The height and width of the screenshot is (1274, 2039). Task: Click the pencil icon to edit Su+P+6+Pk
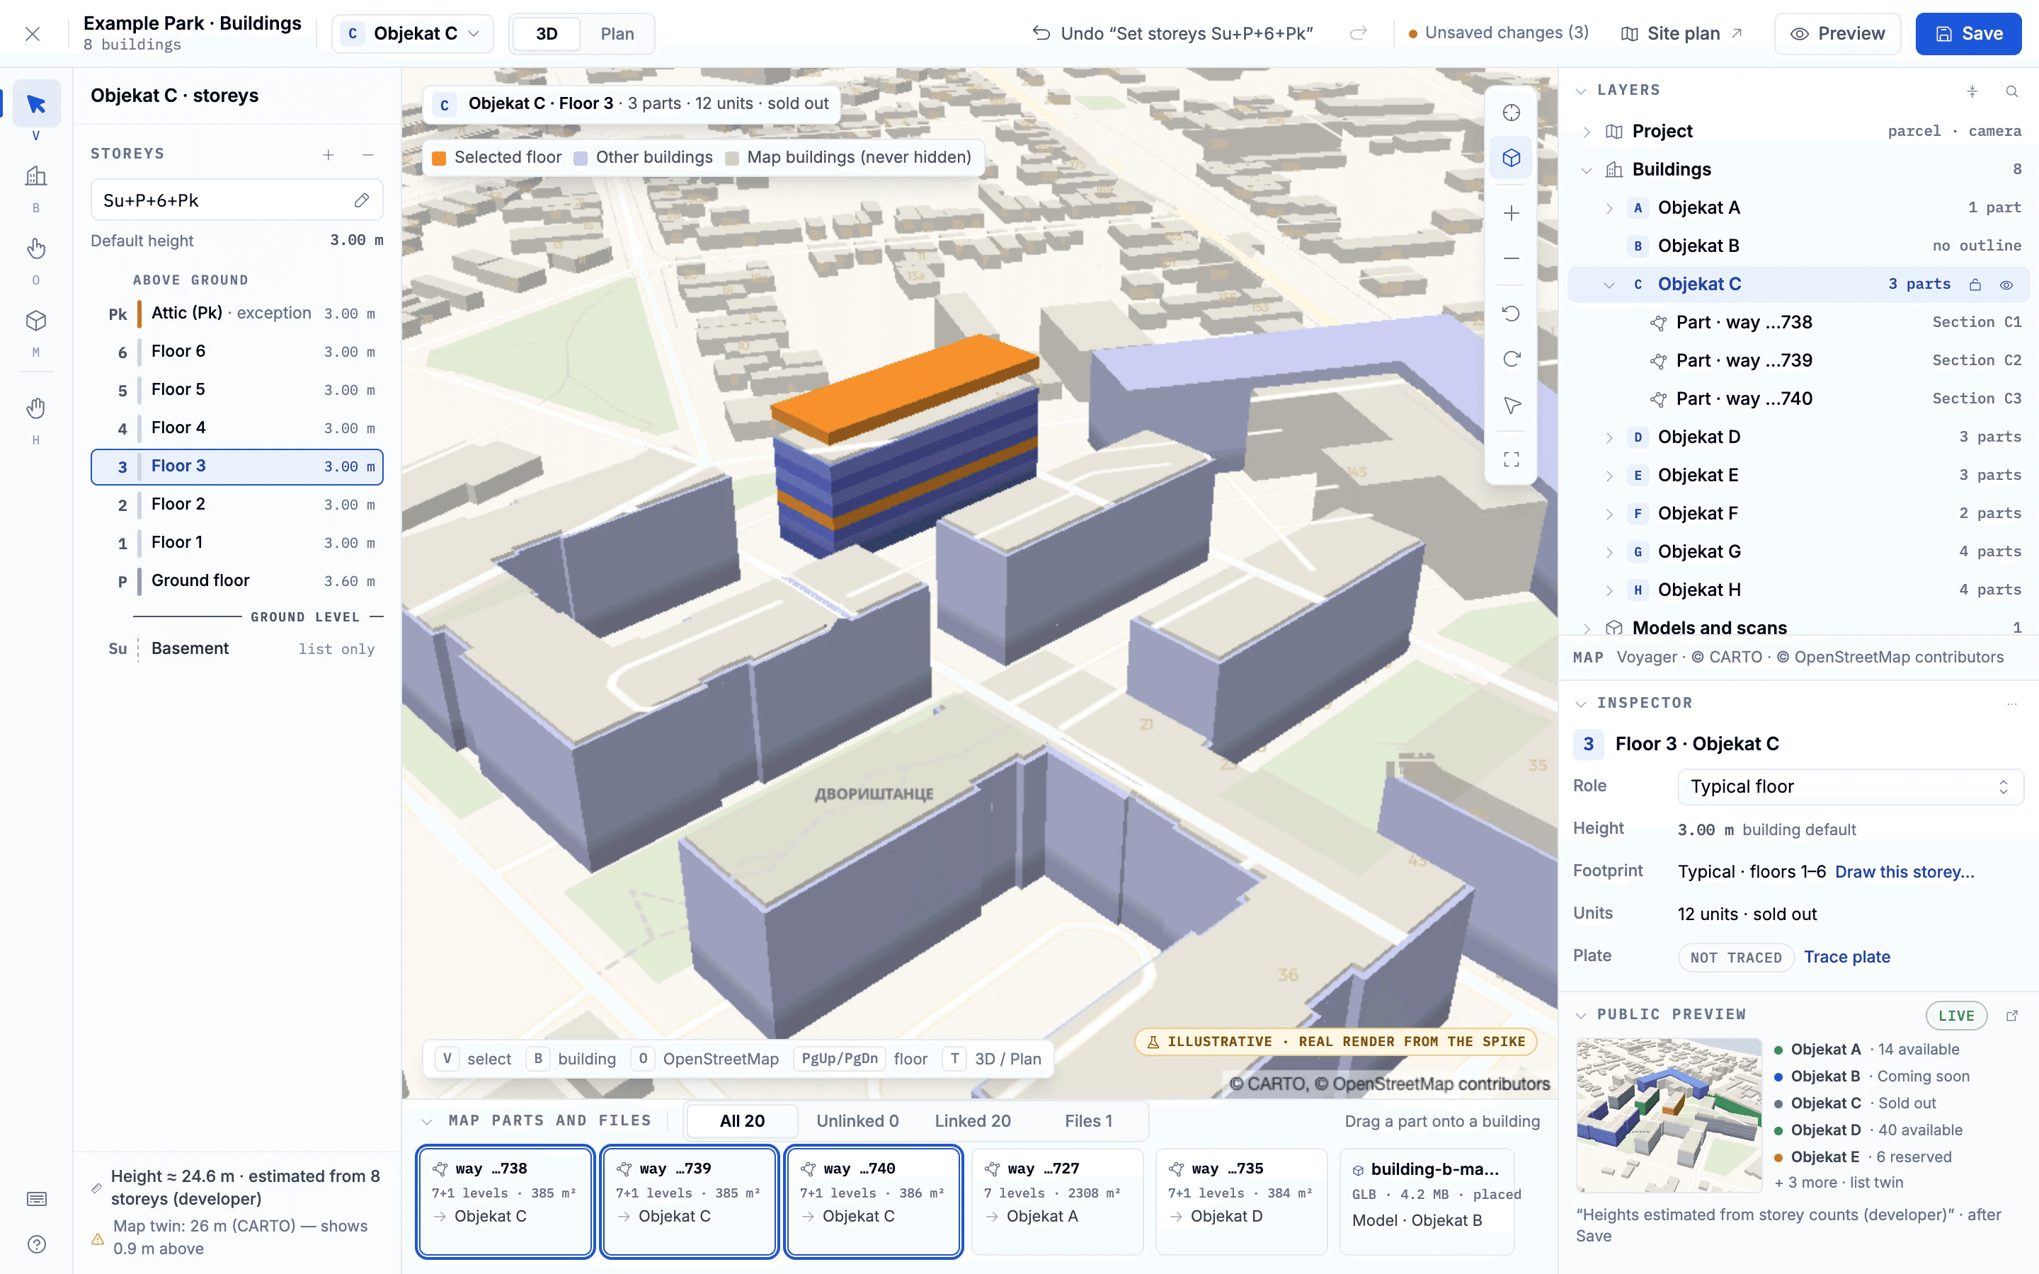[362, 200]
